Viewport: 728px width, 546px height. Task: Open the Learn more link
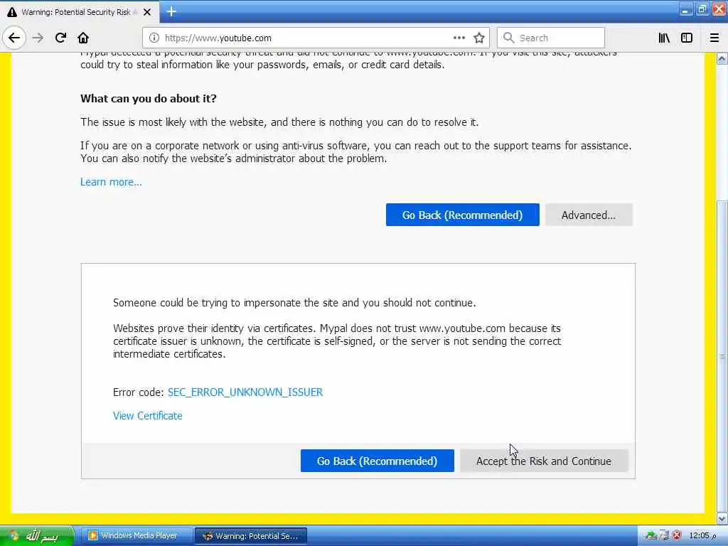point(111,182)
